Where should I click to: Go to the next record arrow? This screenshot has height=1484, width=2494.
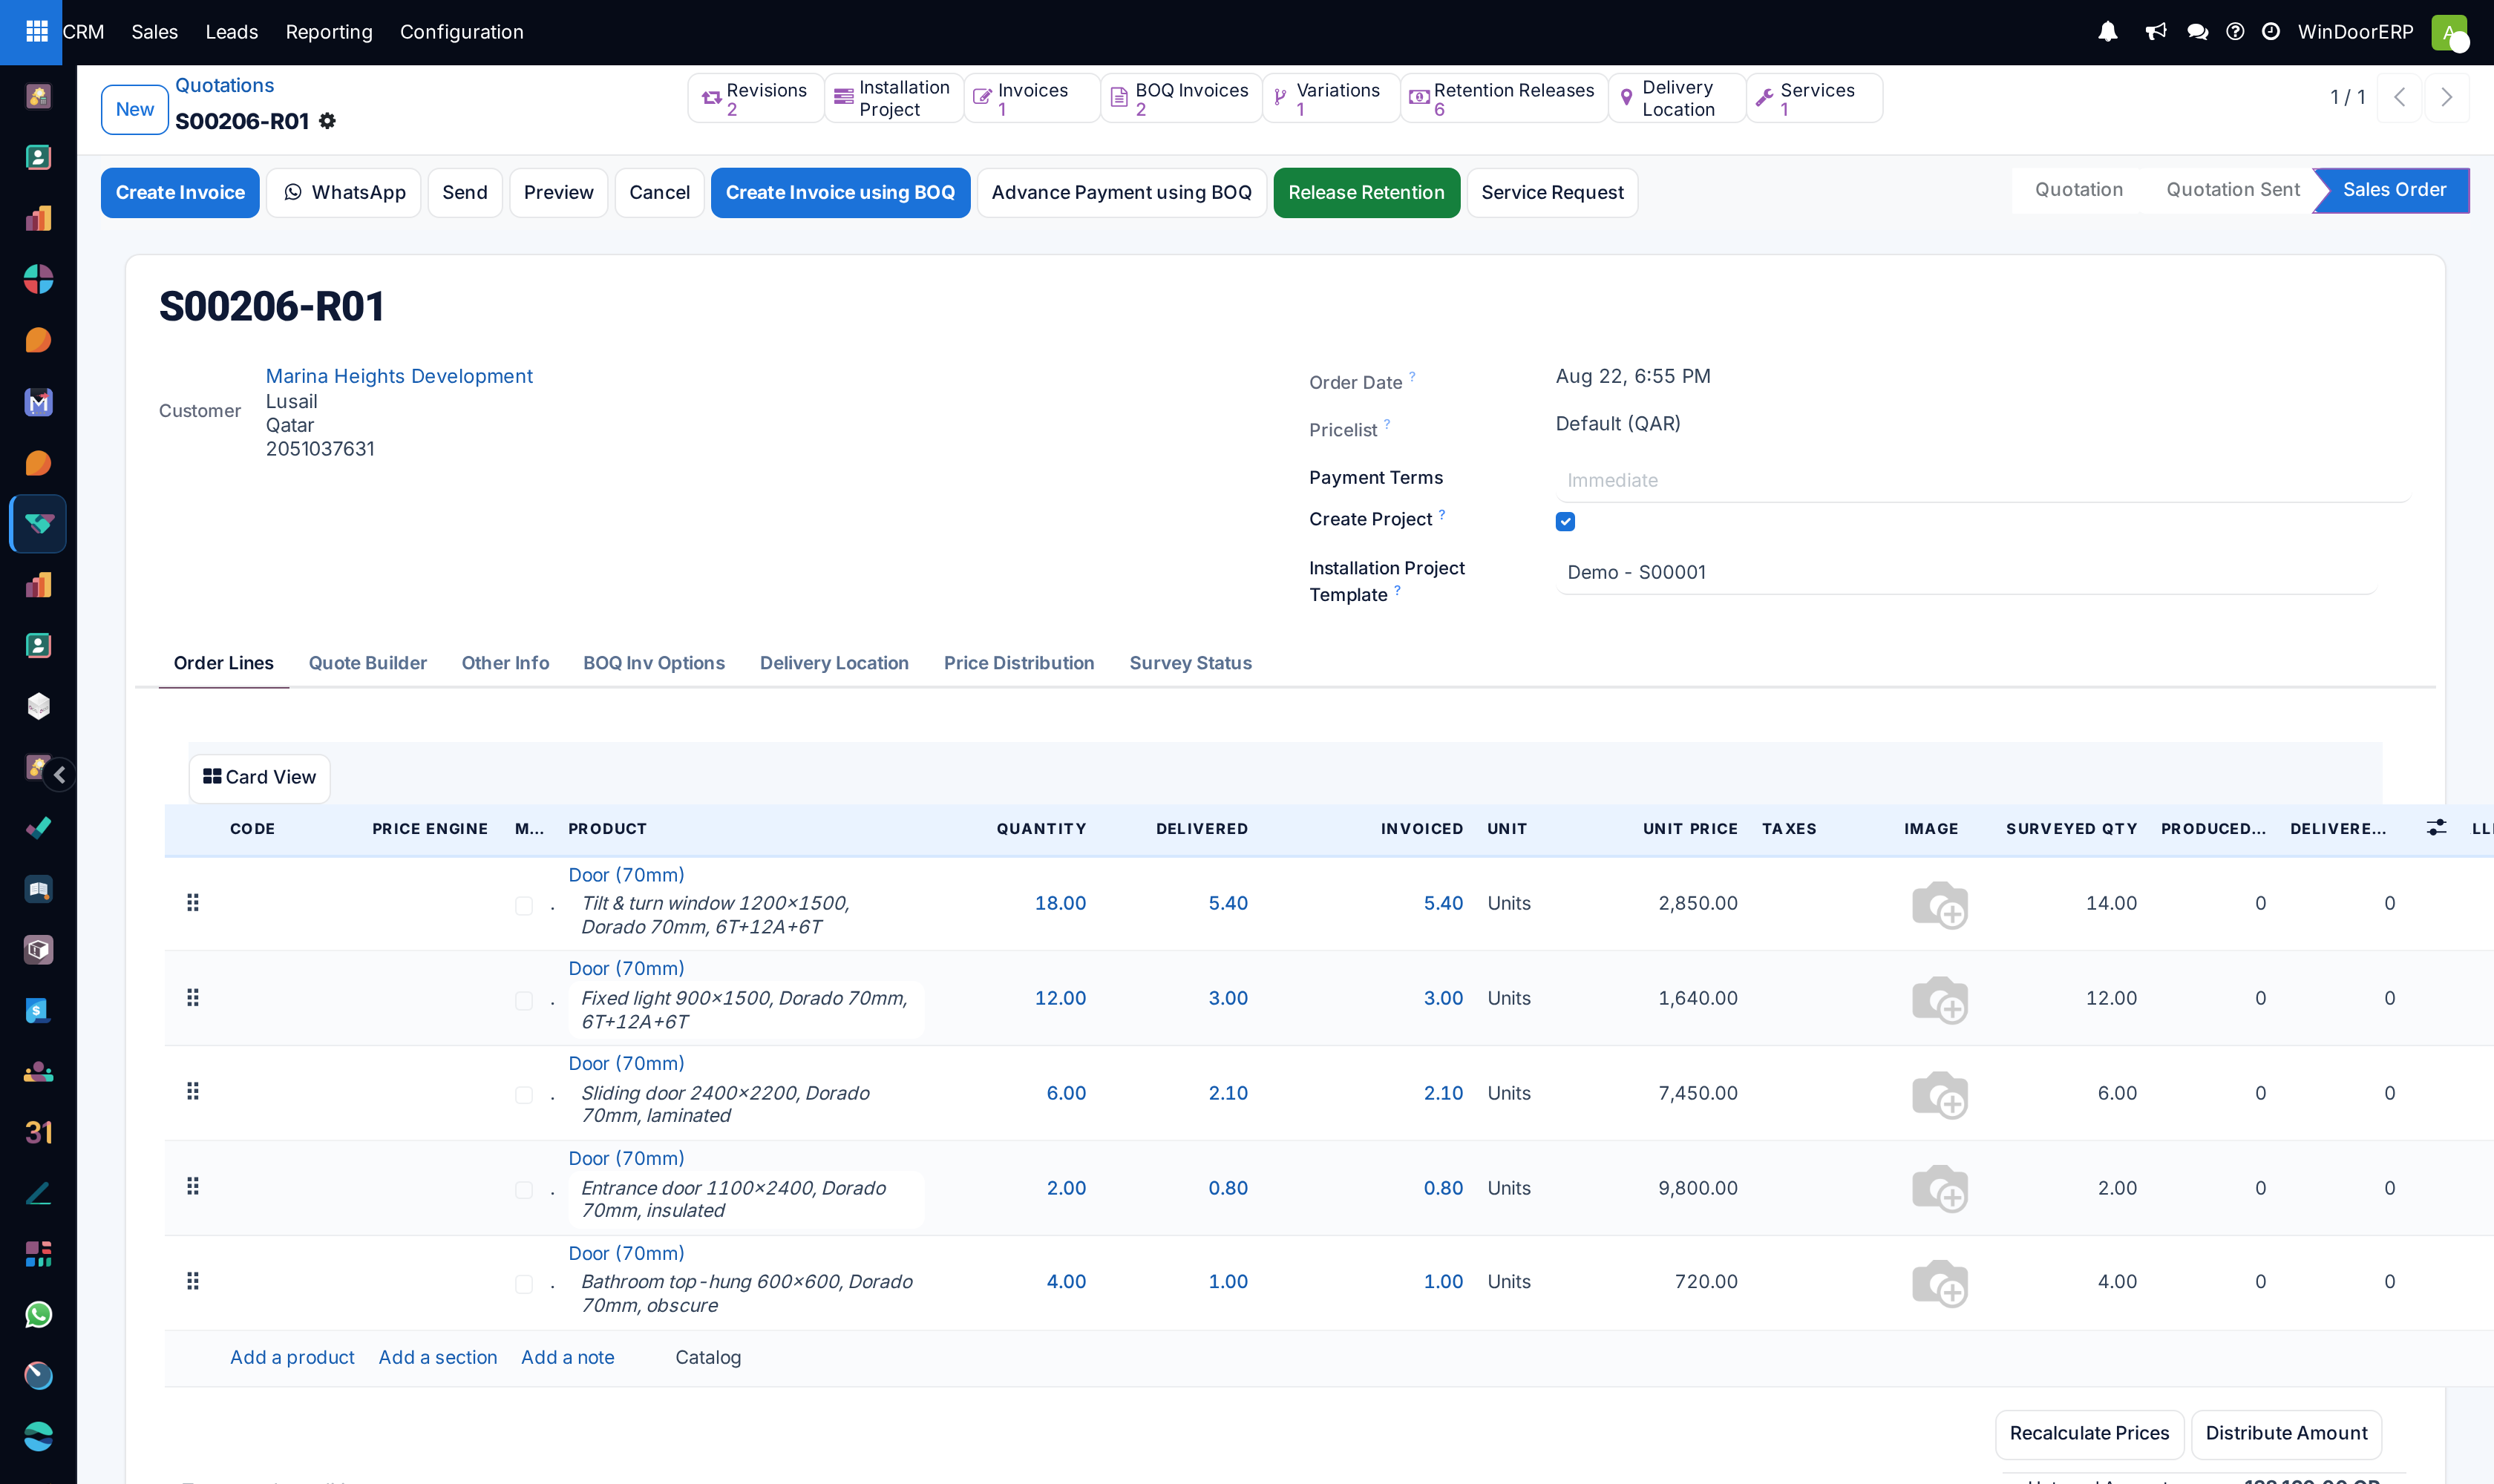coord(2446,97)
